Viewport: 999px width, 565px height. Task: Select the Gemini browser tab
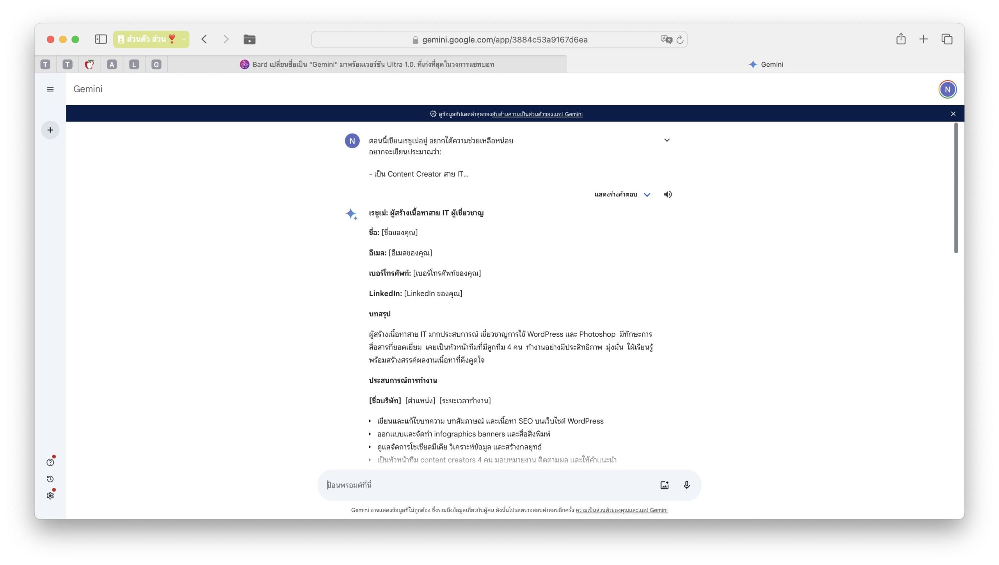tap(766, 64)
